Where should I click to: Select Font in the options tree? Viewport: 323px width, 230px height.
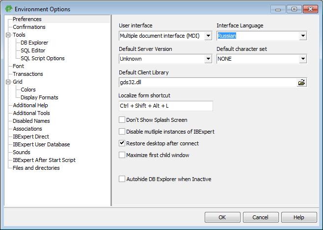coord(18,66)
